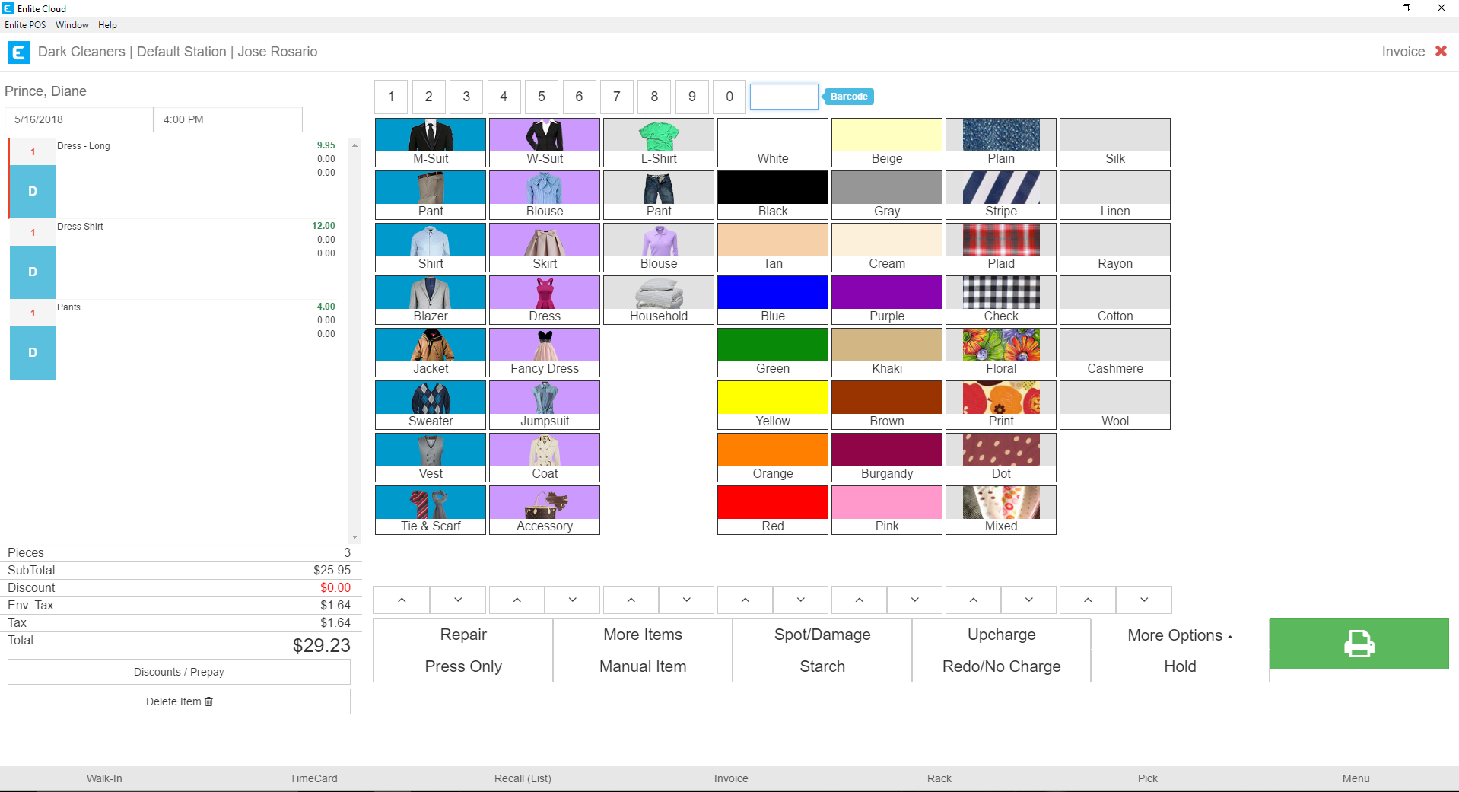Screen dimensions: 1459x792
Task: Page down the pattern column under Mixed
Action: click(x=1028, y=600)
